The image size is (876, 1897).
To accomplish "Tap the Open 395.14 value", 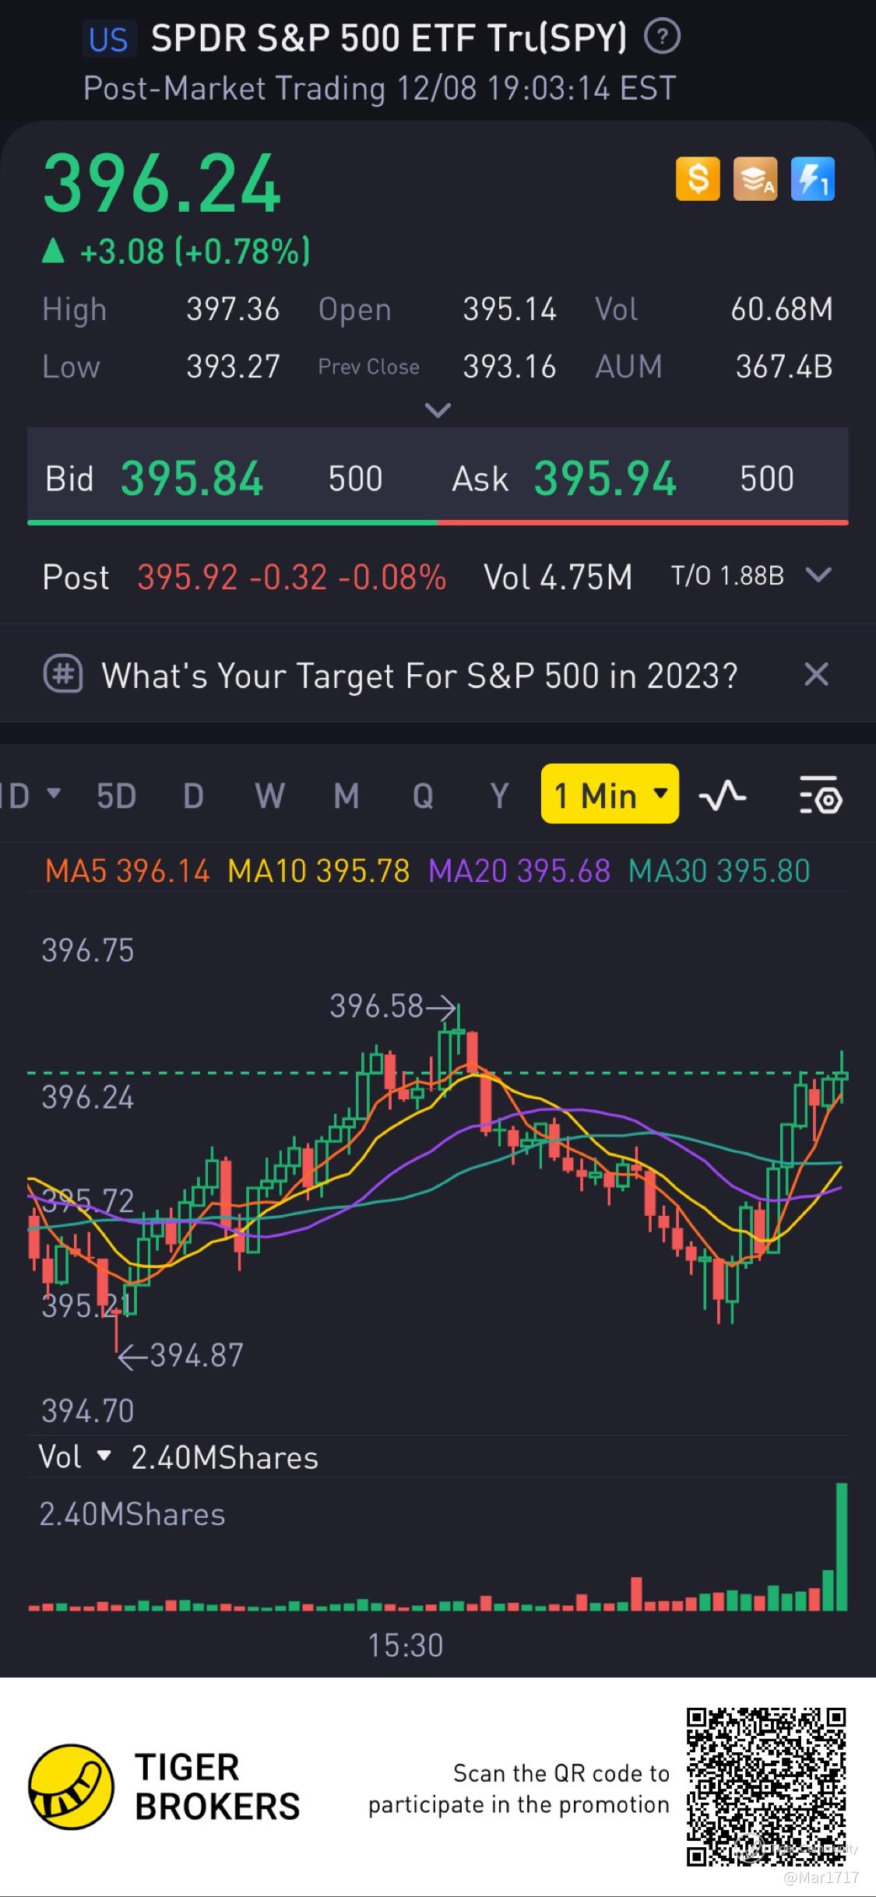I will 509,309.
